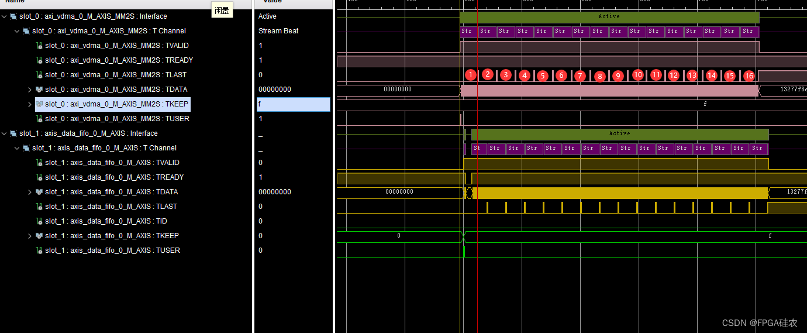Click the slot_1 TKEEP bus icon

(x=39, y=236)
